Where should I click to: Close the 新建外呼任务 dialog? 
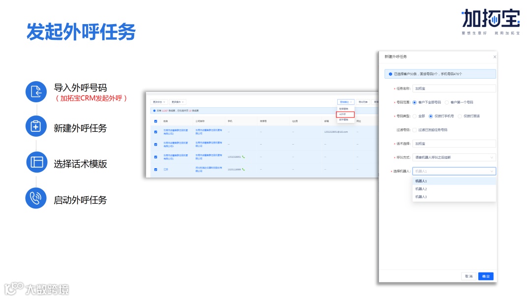pyautogui.click(x=495, y=57)
